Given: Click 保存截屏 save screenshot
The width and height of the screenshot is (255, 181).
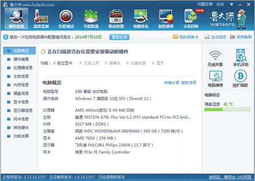Looking at the screenshot, I should [241, 37].
